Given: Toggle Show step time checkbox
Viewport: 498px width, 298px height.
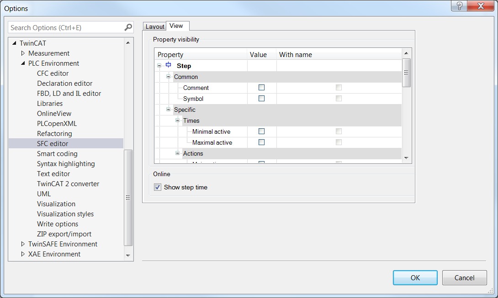Looking at the screenshot, I should (158, 187).
